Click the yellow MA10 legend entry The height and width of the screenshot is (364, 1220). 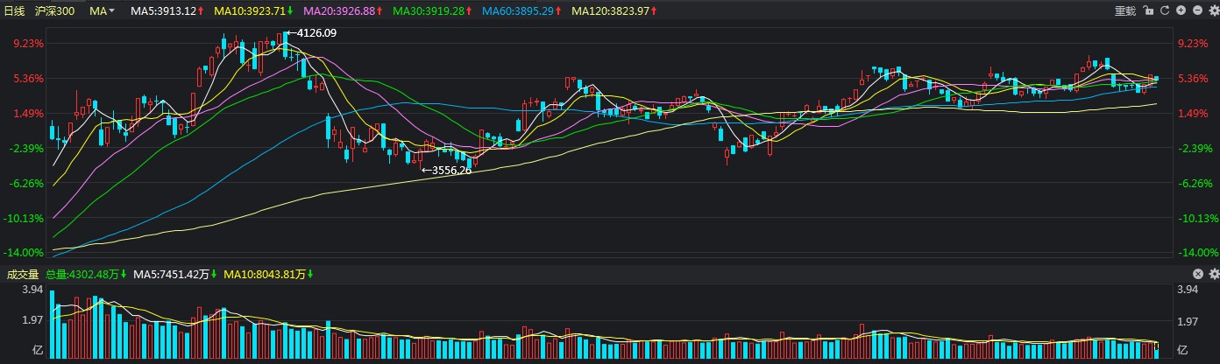[x=253, y=10]
